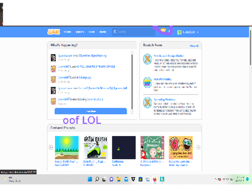Show previous featured projects with left arrow
252x189 pixels.
click(51, 148)
